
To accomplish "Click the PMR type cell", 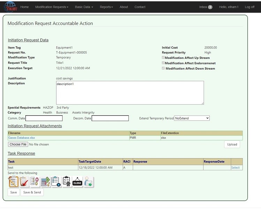I will [145, 138].
